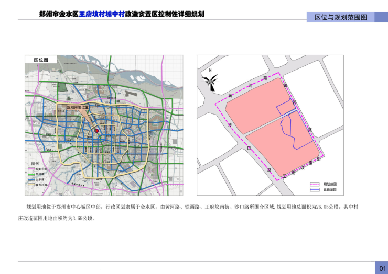Viewport: 388px width, 274px height.
Task: Click the 区位图 map title label
Action: (x=41, y=60)
